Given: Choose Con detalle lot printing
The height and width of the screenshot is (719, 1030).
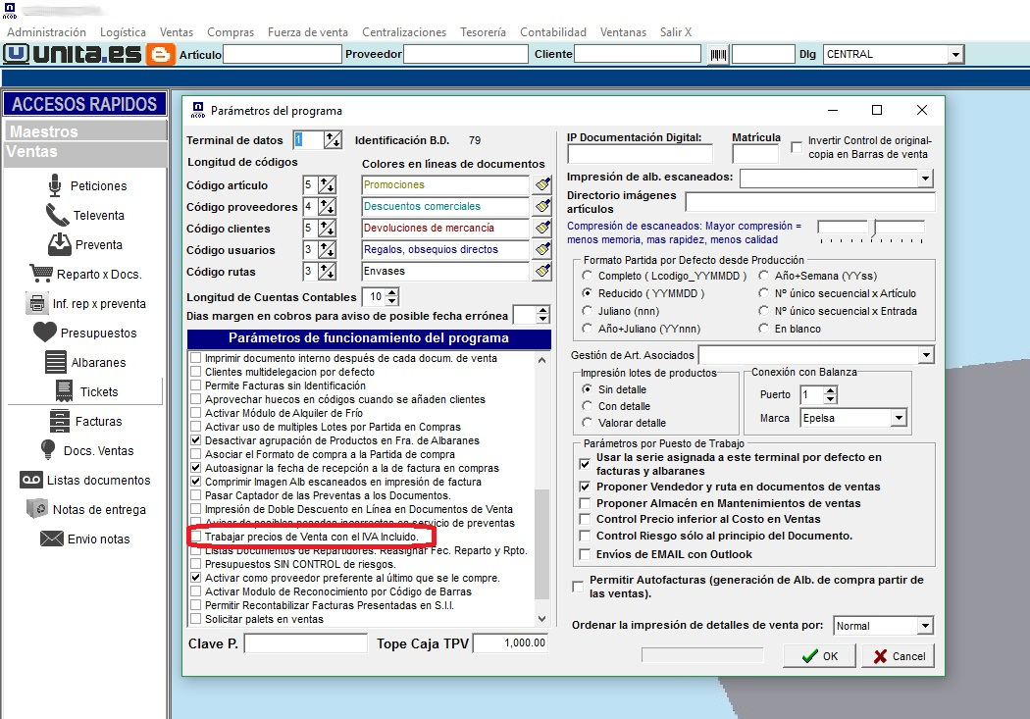Looking at the screenshot, I should [x=587, y=406].
